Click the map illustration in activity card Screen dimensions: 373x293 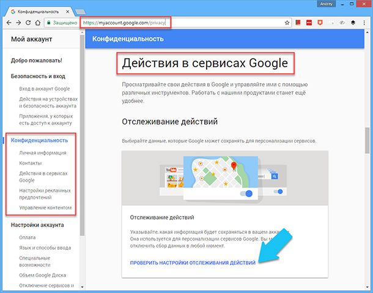click(221, 178)
